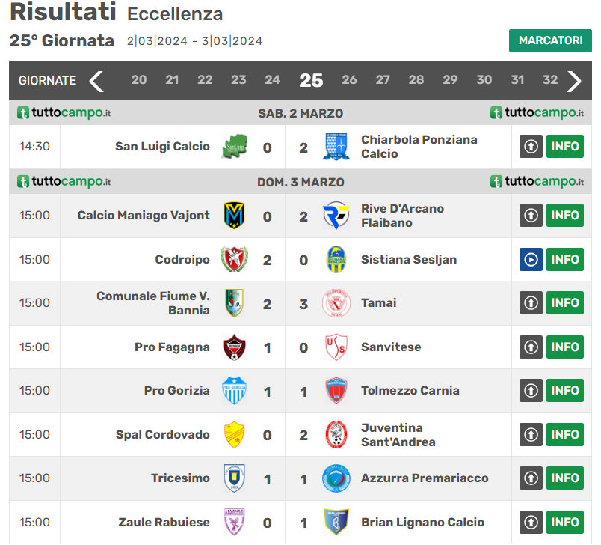This screenshot has height=545, width=601.
Task: Go to next matchdays with right arrow
Action: pos(573,81)
